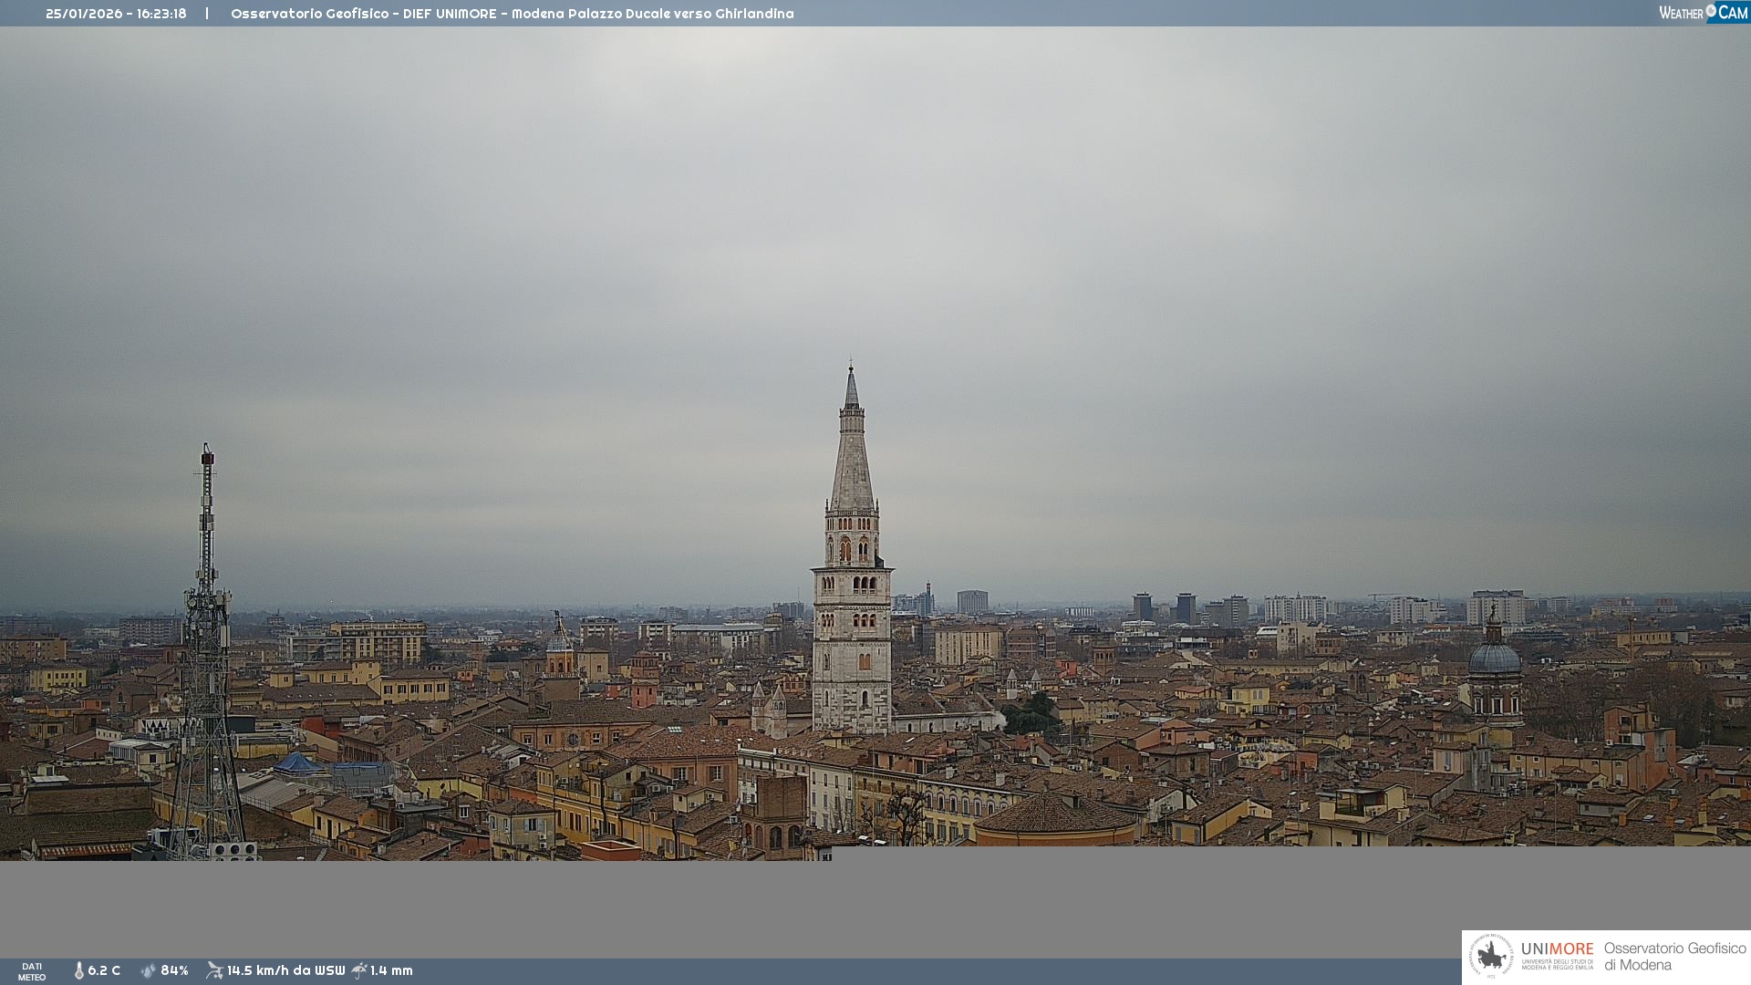Click the camera lens in the WeatherCam logo
This screenshot has height=985, width=1751.
click(x=1711, y=11)
